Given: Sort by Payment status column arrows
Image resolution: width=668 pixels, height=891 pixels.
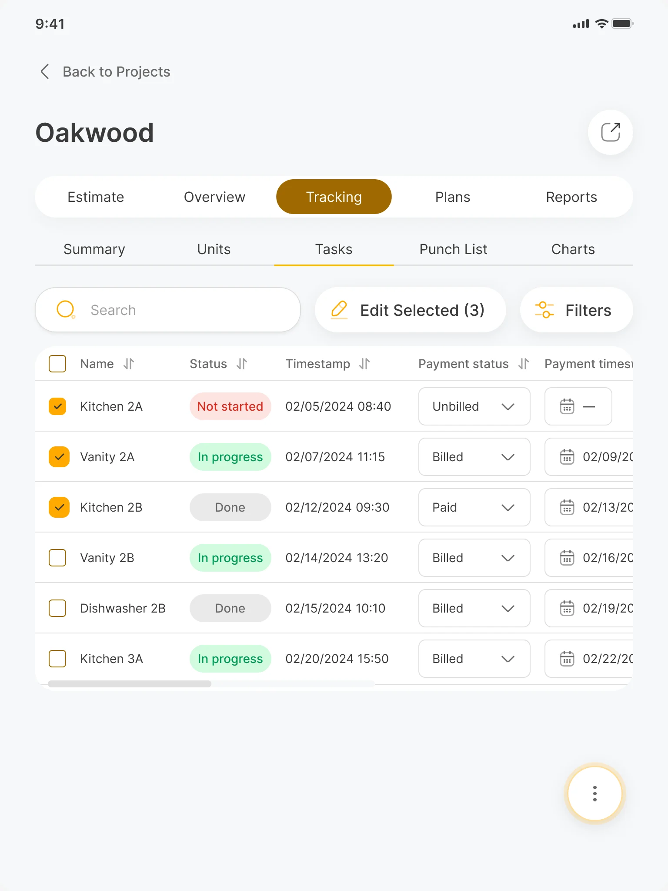Looking at the screenshot, I should [524, 364].
